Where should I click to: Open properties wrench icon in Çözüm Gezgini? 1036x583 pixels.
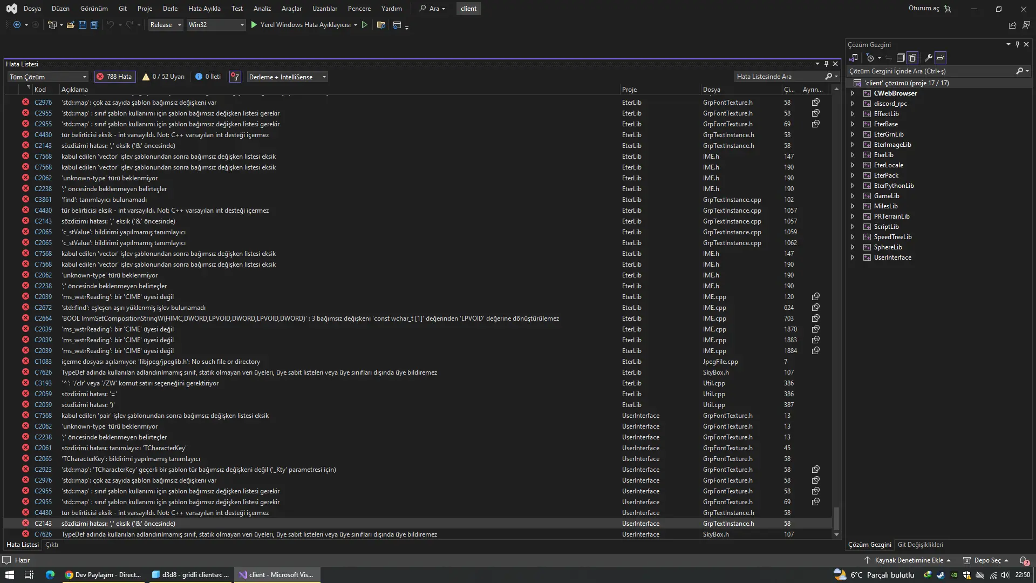pyautogui.click(x=928, y=58)
